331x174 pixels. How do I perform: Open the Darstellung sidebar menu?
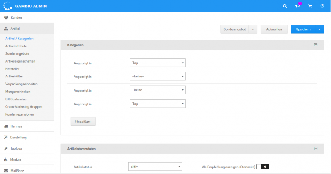[19, 137]
